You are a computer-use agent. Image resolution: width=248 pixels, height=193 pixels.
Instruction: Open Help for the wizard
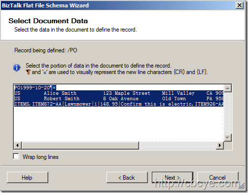click(x=28, y=178)
